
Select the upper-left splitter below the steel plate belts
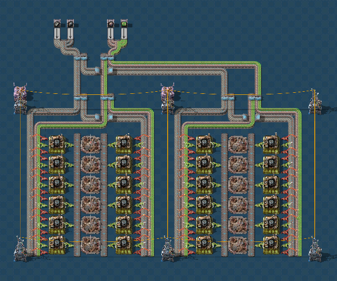point(81,57)
